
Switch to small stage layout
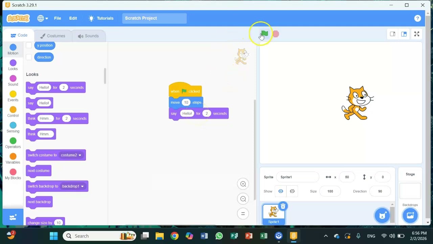point(392,34)
